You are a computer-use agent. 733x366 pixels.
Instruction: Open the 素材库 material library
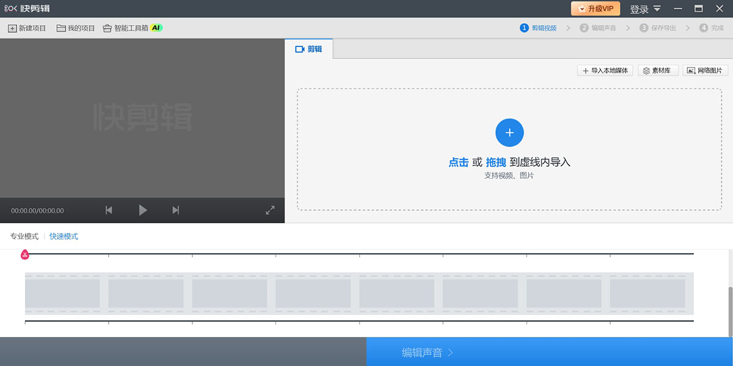tap(656, 71)
